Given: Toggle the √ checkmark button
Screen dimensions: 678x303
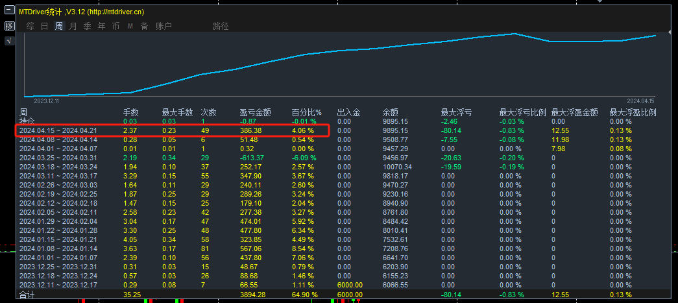Looking at the screenshot, I should pyautogui.click(x=9, y=41).
